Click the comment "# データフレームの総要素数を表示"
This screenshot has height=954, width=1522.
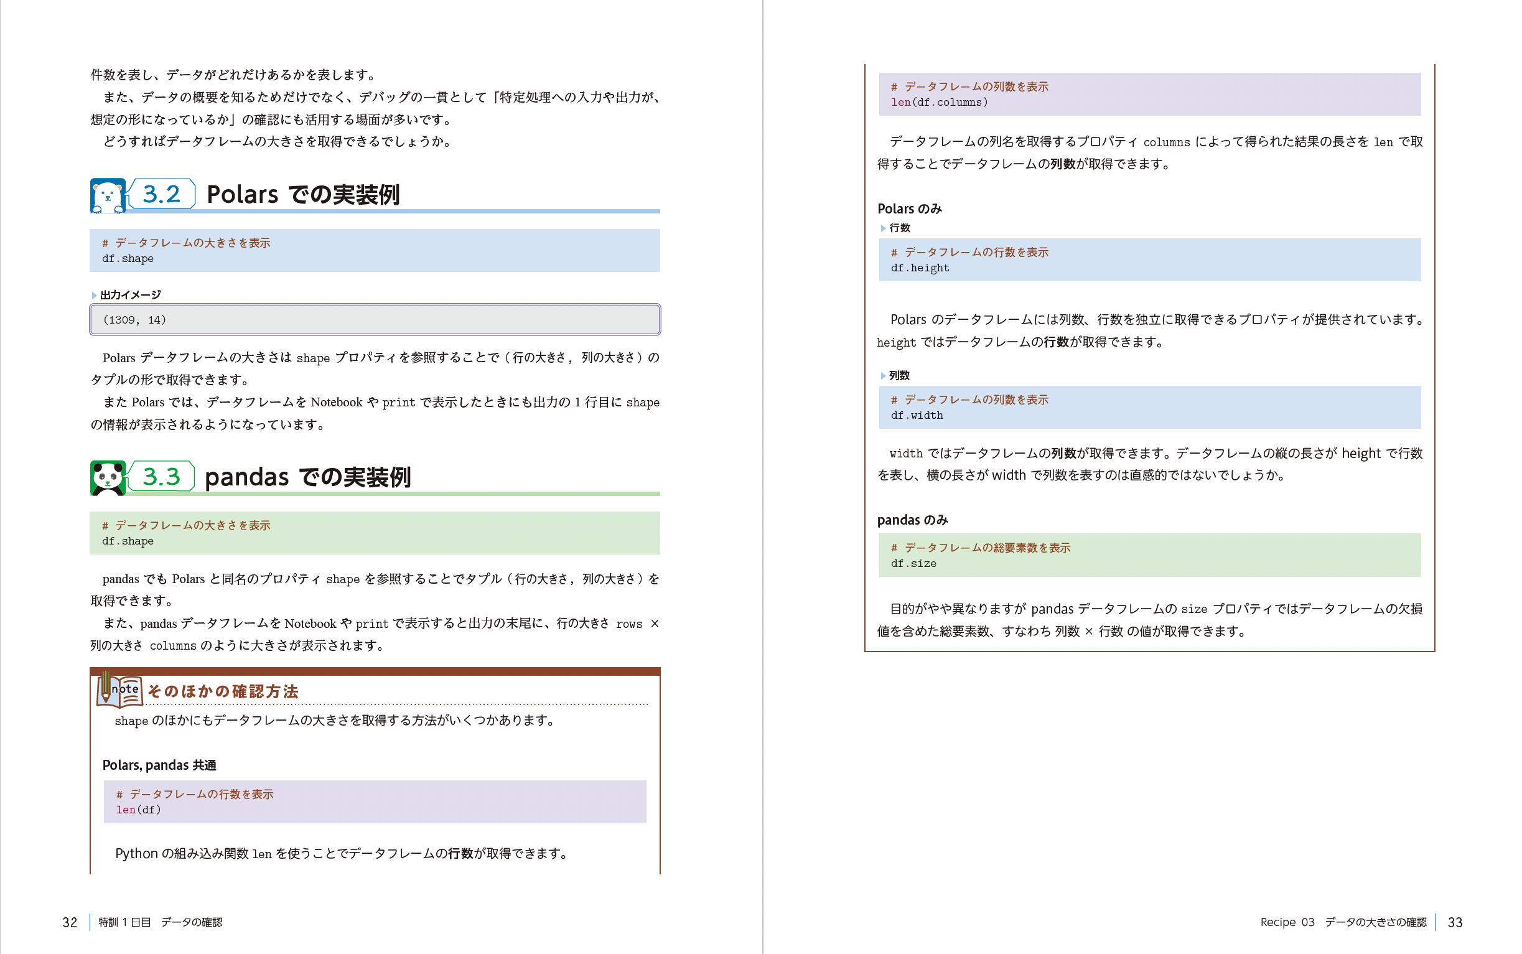point(980,548)
